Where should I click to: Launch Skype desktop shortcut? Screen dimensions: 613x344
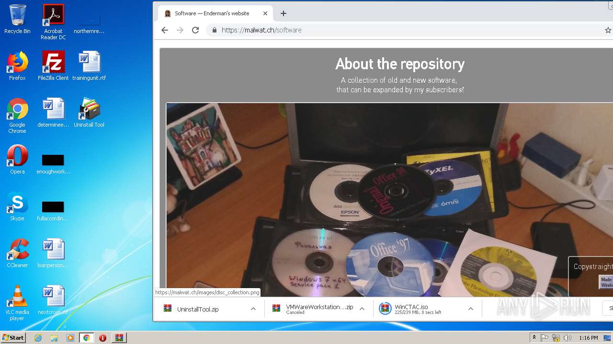pyautogui.click(x=17, y=206)
